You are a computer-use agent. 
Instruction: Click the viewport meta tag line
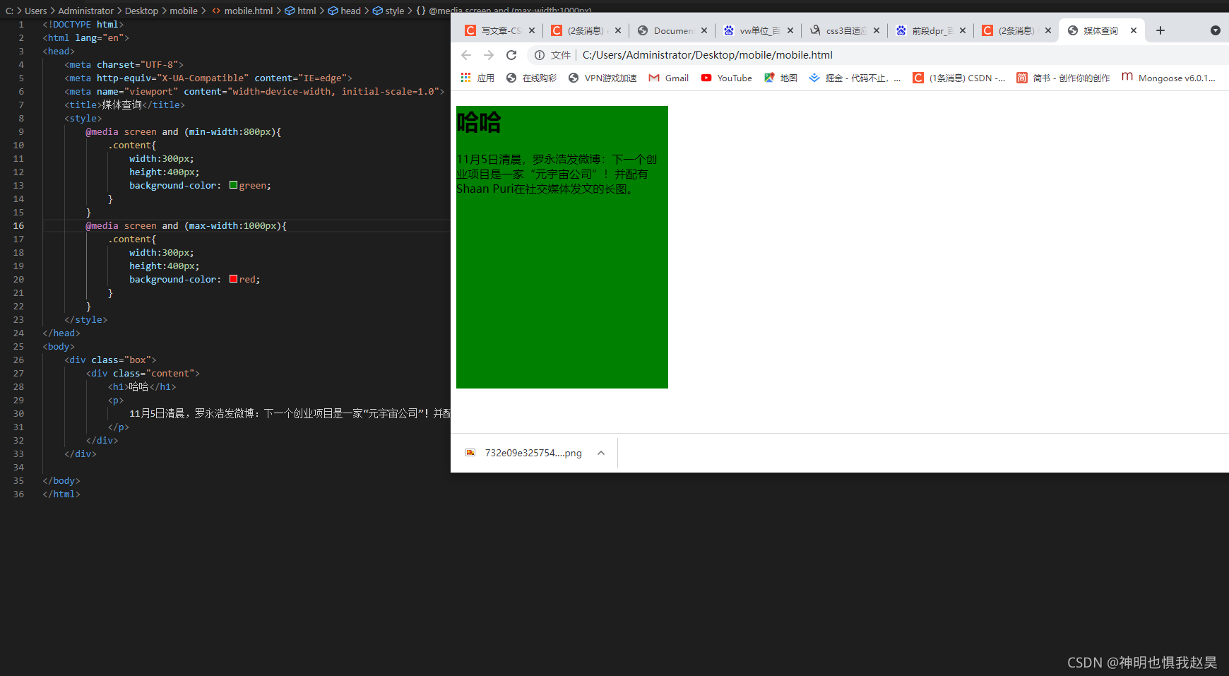(x=254, y=91)
